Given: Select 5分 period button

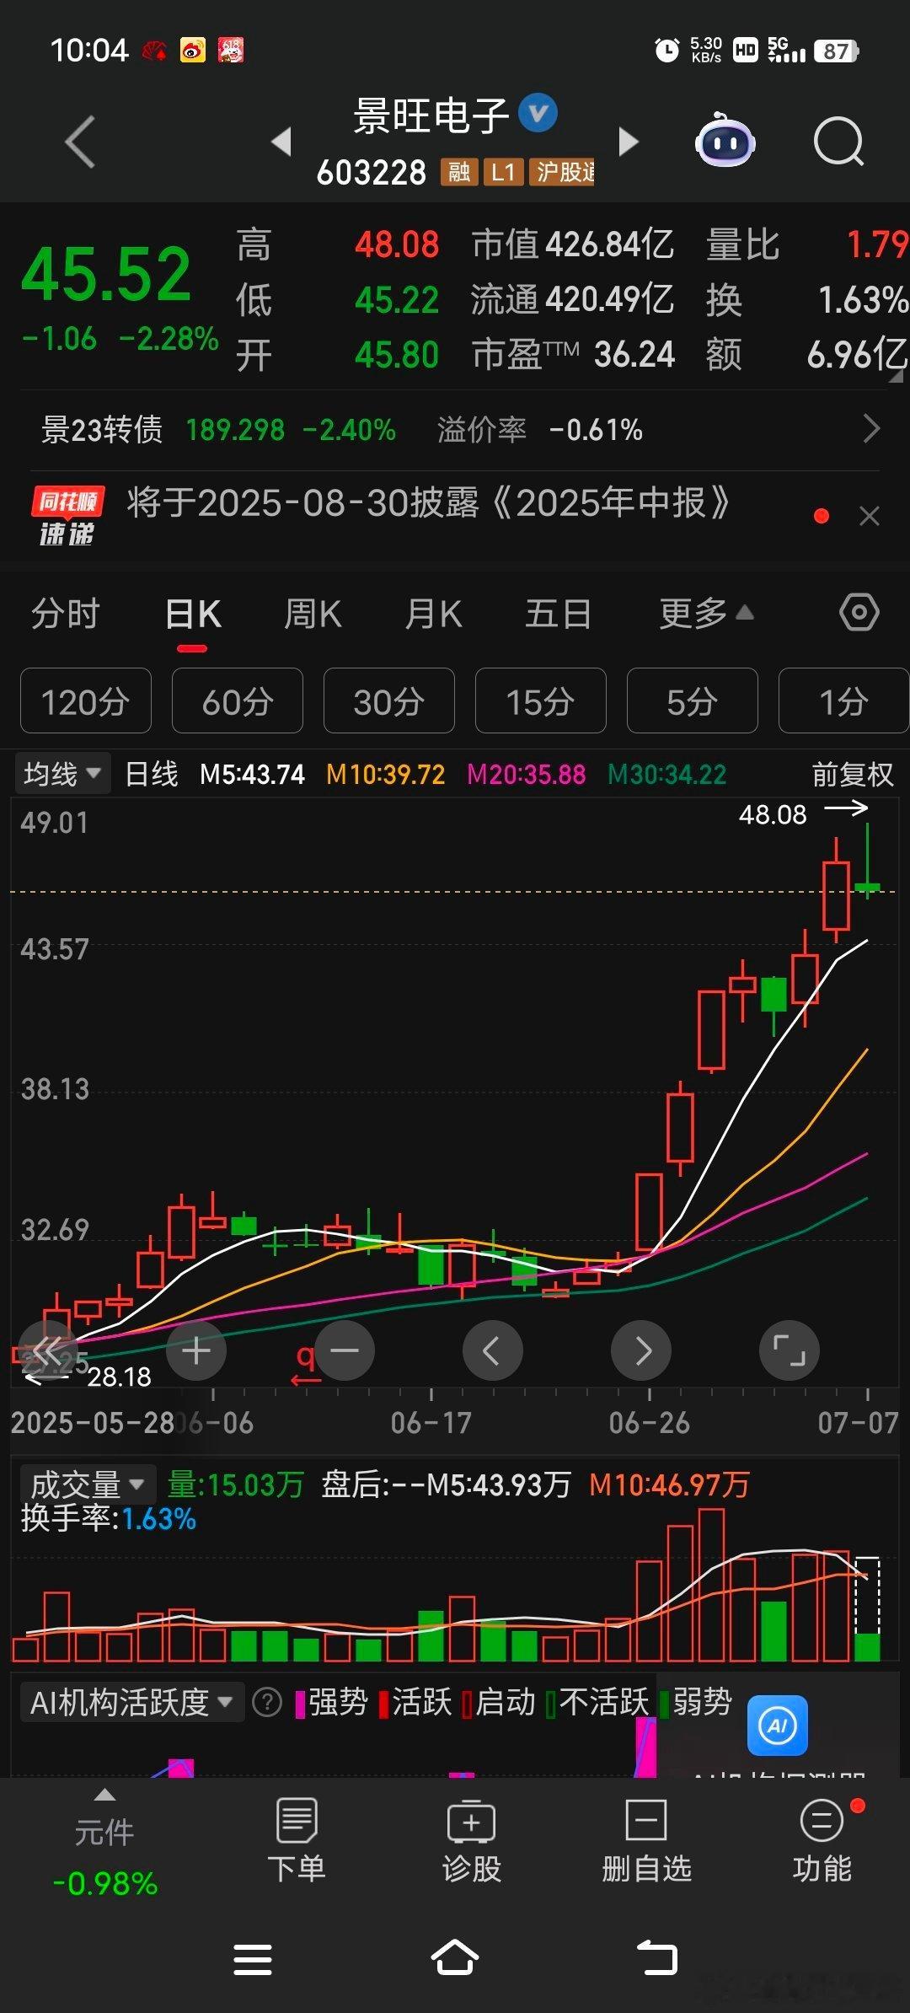Looking at the screenshot, I should pos(693,701).
